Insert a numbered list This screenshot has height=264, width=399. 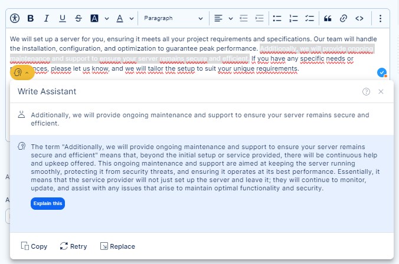click(294, 18)
